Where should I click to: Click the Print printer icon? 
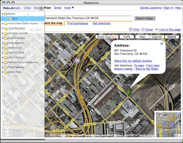tap(131, 30)
